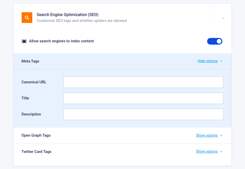This screenshot has height=169, width=245.
Task: Collapse the SEO panel using top-right caret
Action: [223, 18]
